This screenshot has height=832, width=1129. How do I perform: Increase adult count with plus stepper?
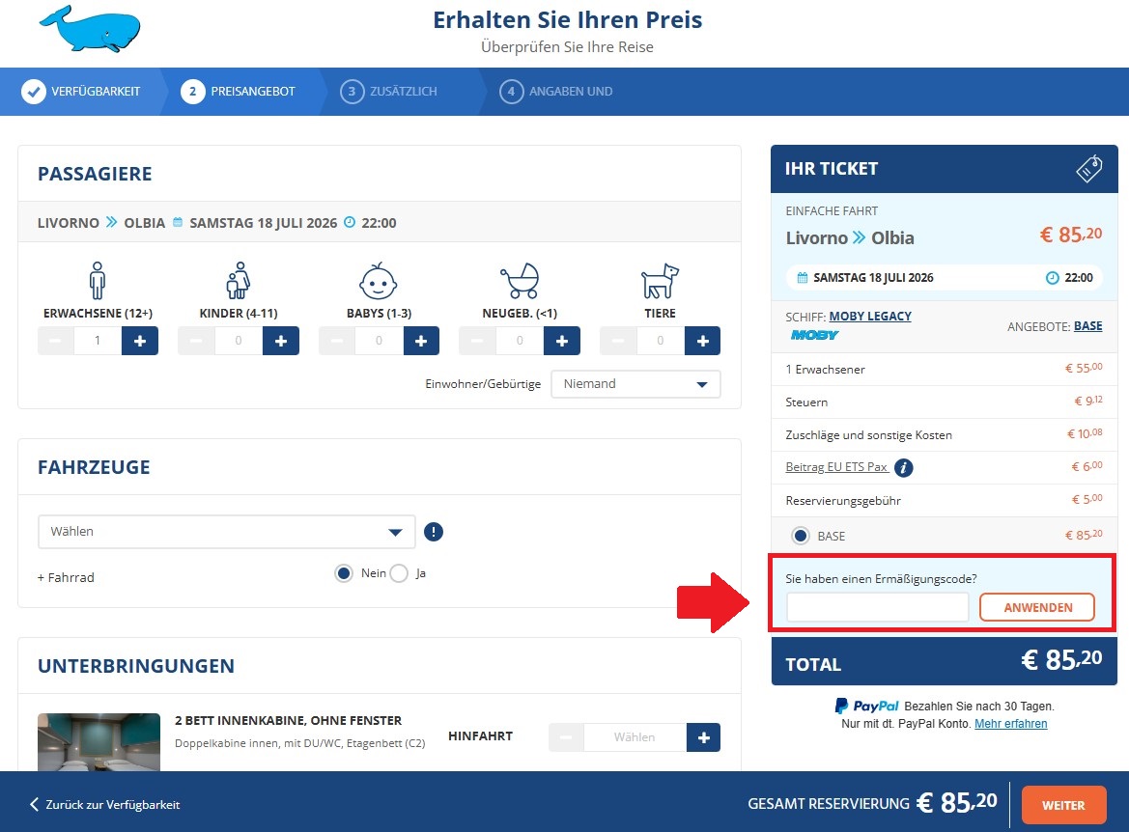140,340
